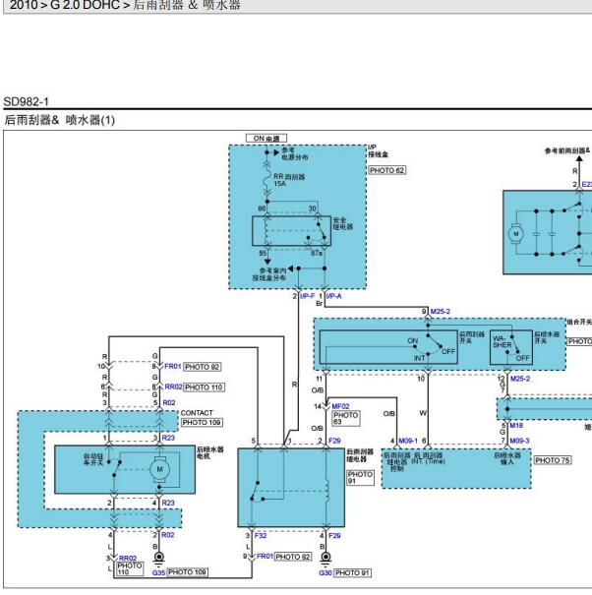Click the RR02 label at pin 8

[x=173, y=387]
